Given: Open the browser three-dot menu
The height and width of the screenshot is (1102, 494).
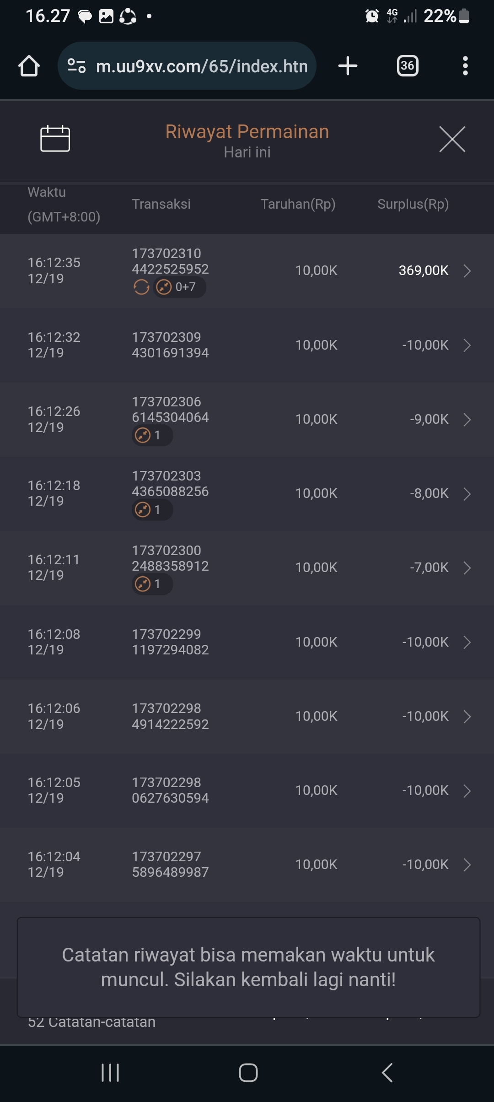Looking at the screenshot, I should point(465,66).
